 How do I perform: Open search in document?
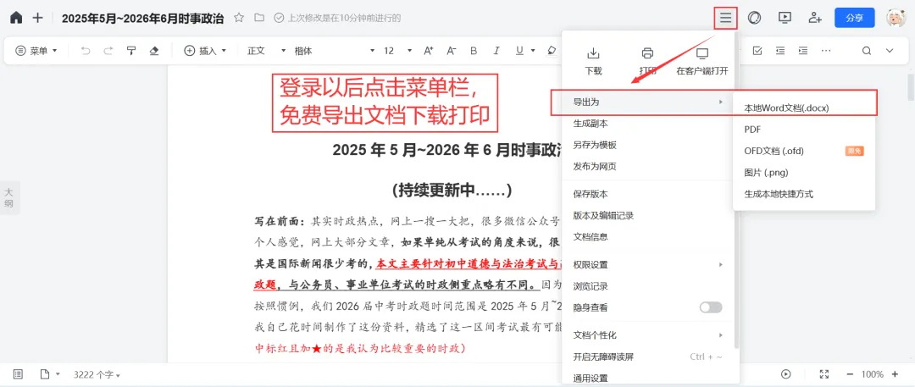tap(867, 51)
